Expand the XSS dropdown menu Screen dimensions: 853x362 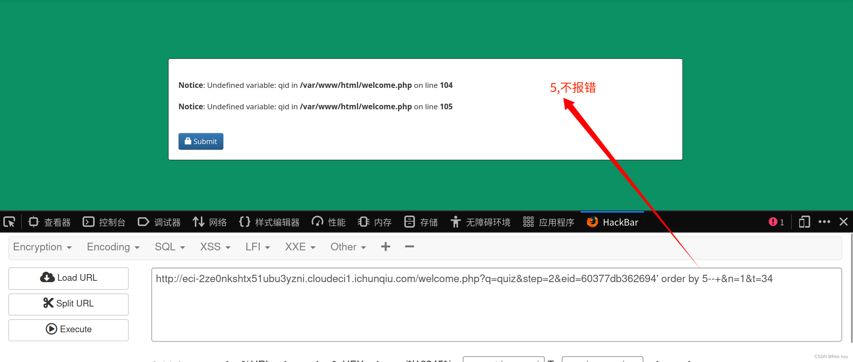pos(215,247)
